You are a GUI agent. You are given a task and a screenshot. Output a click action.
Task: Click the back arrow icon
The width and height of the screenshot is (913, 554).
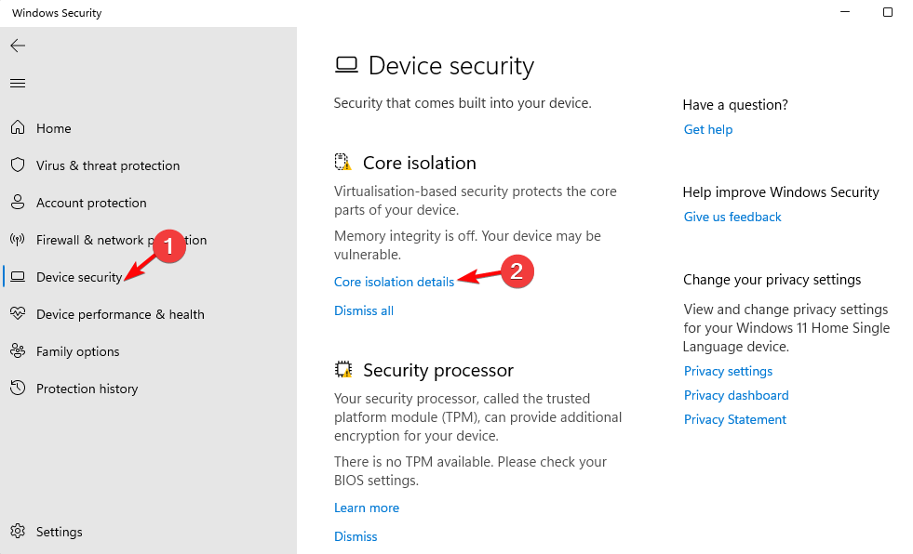[x=18, y=46]
